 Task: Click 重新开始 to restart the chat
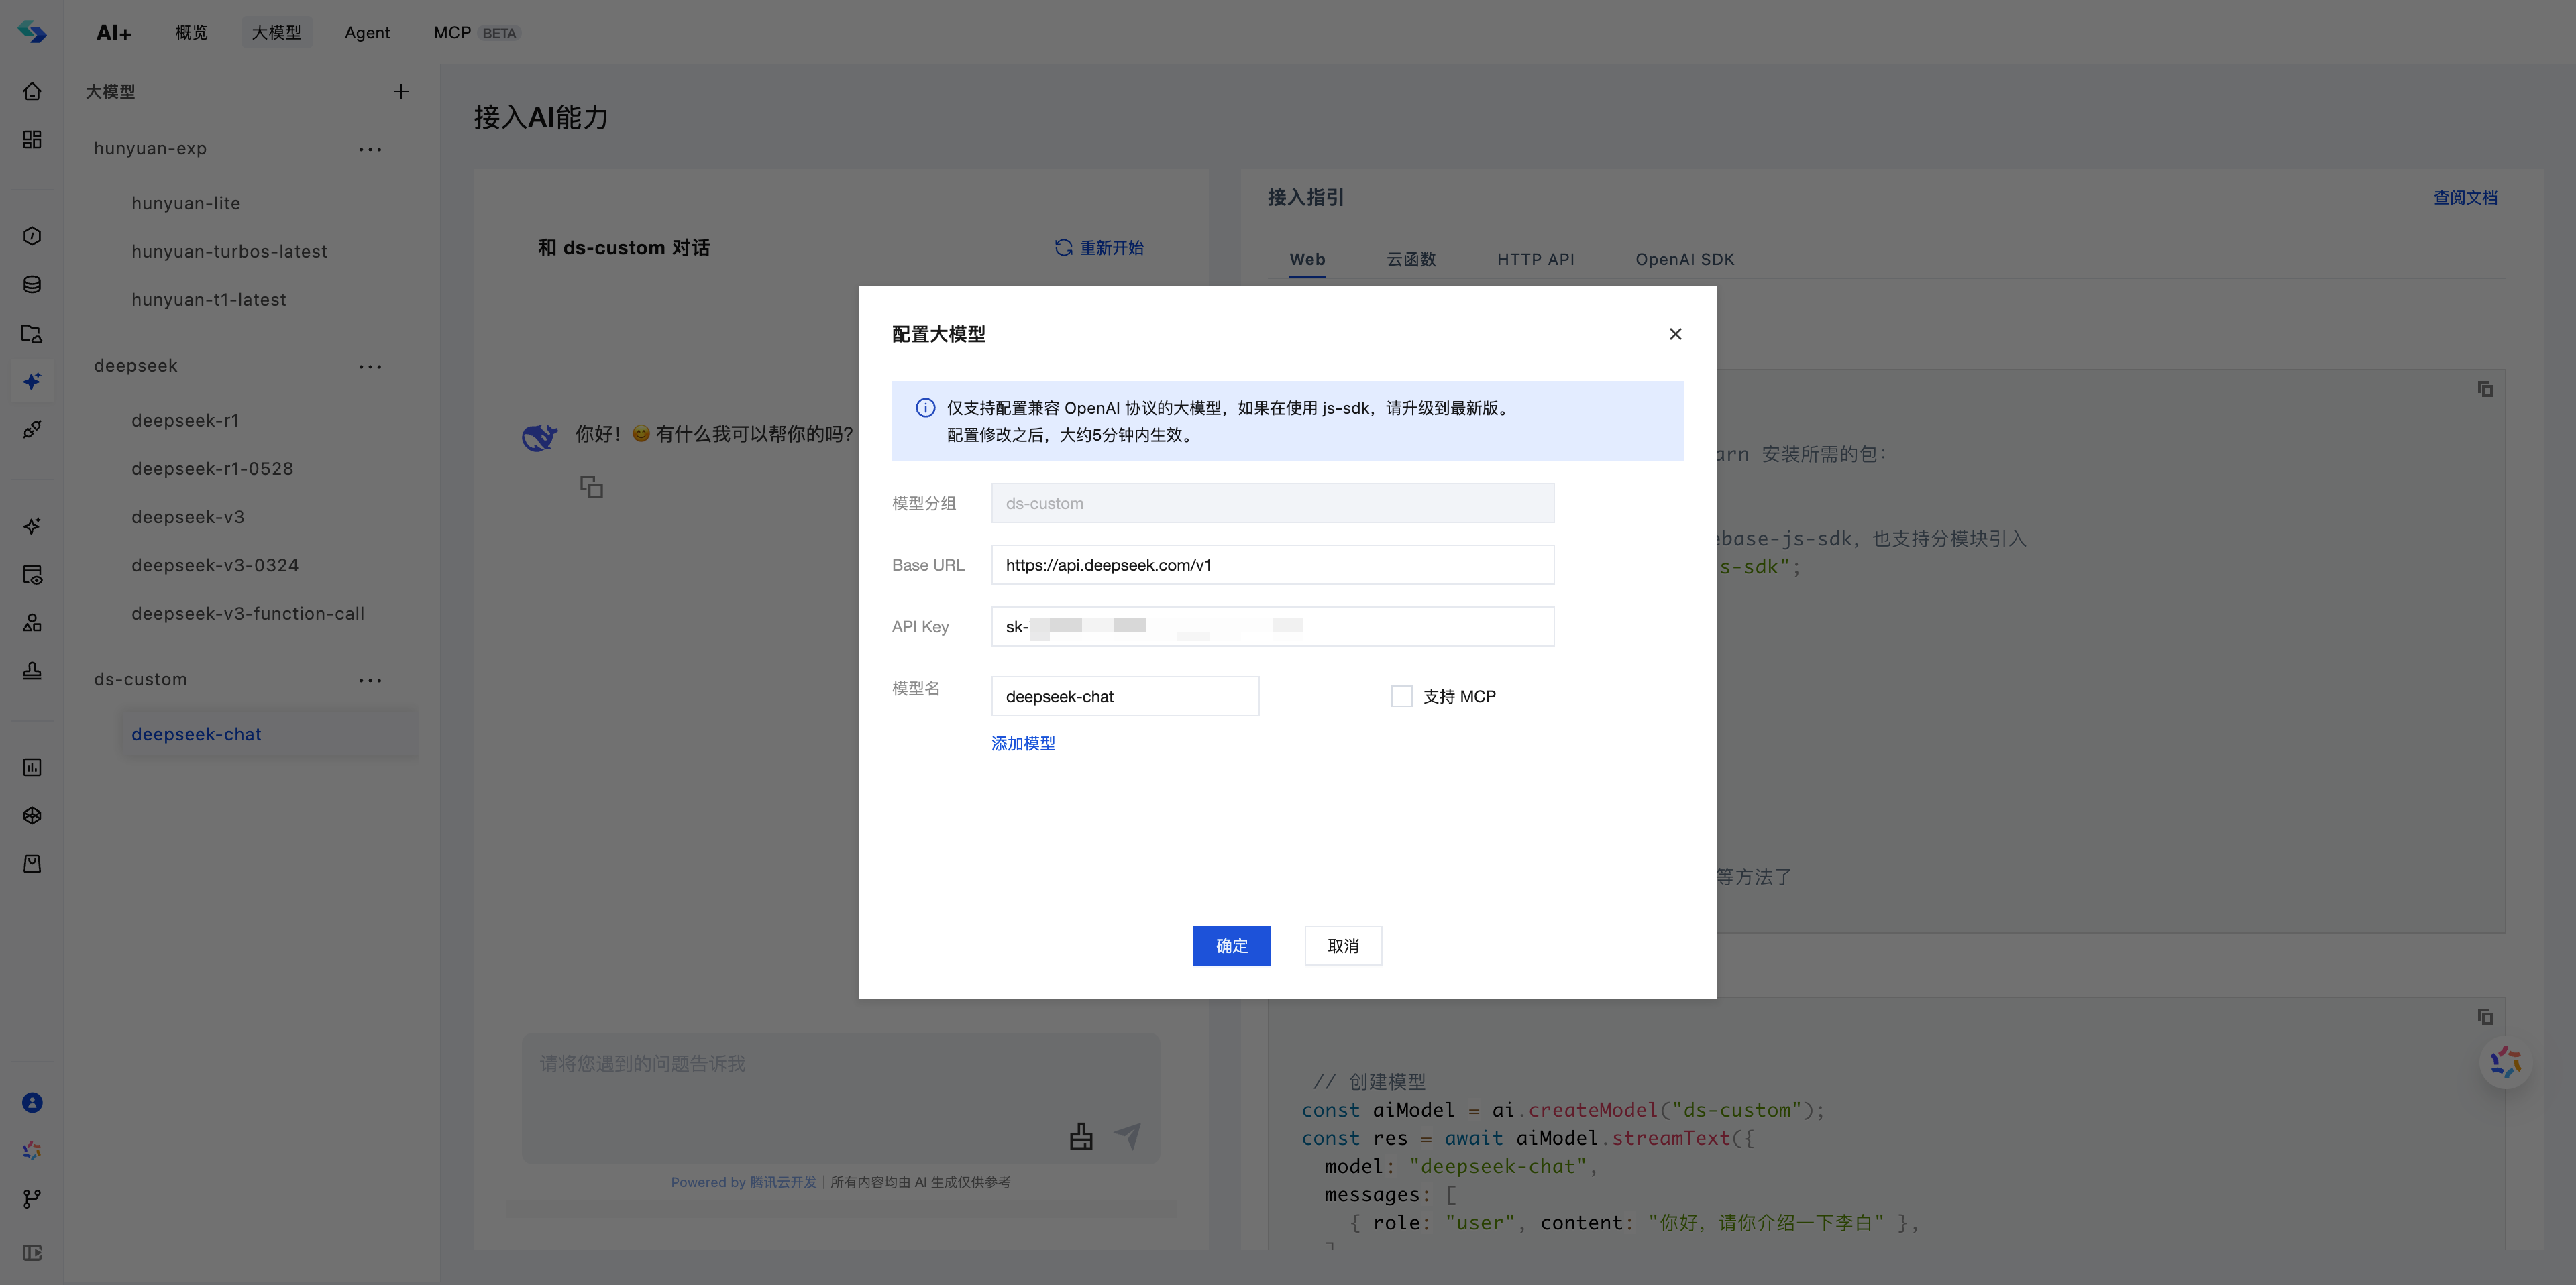click(x=1099, y=247)
